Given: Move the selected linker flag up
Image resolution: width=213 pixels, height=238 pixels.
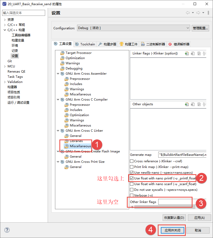Looking at the screenshot, I should tap(204, 53).
